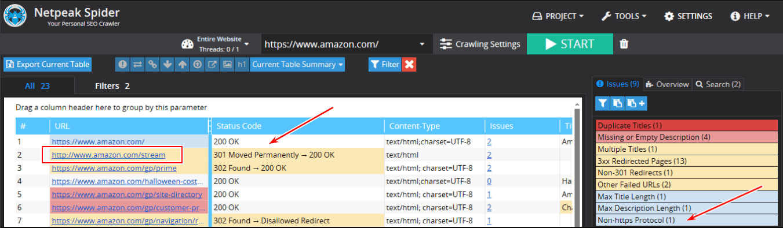Clear the filter with the red X

click(x=409, y=64)
